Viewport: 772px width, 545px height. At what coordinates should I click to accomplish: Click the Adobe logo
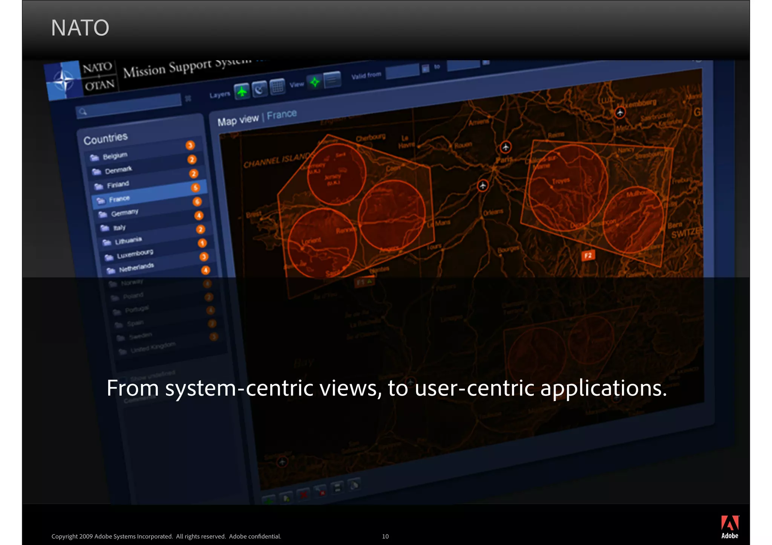(x=730, y=527)
